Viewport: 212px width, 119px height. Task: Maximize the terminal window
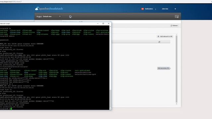[103, 23]
